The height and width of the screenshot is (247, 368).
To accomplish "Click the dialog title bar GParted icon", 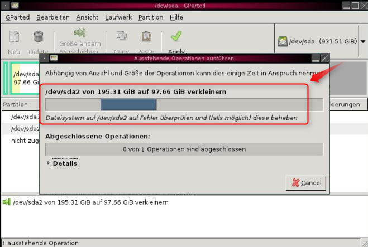I will [x=54, y=58].
